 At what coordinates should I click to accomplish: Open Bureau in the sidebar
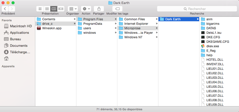pyautogui.click(x=13, y=39)
